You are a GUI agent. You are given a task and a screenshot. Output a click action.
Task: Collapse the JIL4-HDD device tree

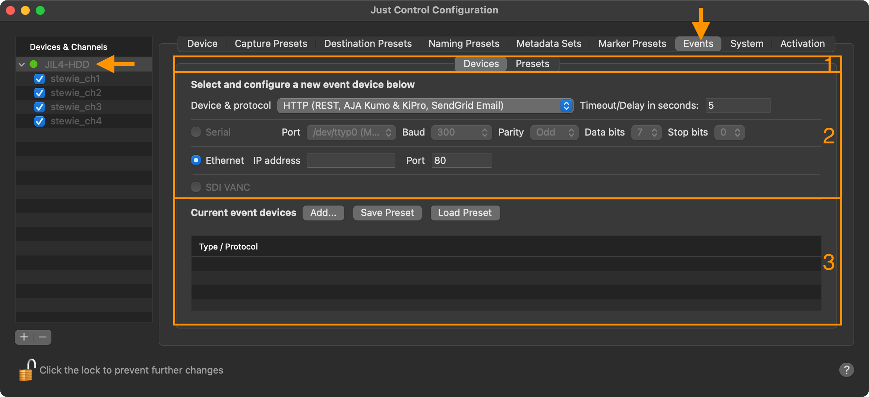pos(22,64)
